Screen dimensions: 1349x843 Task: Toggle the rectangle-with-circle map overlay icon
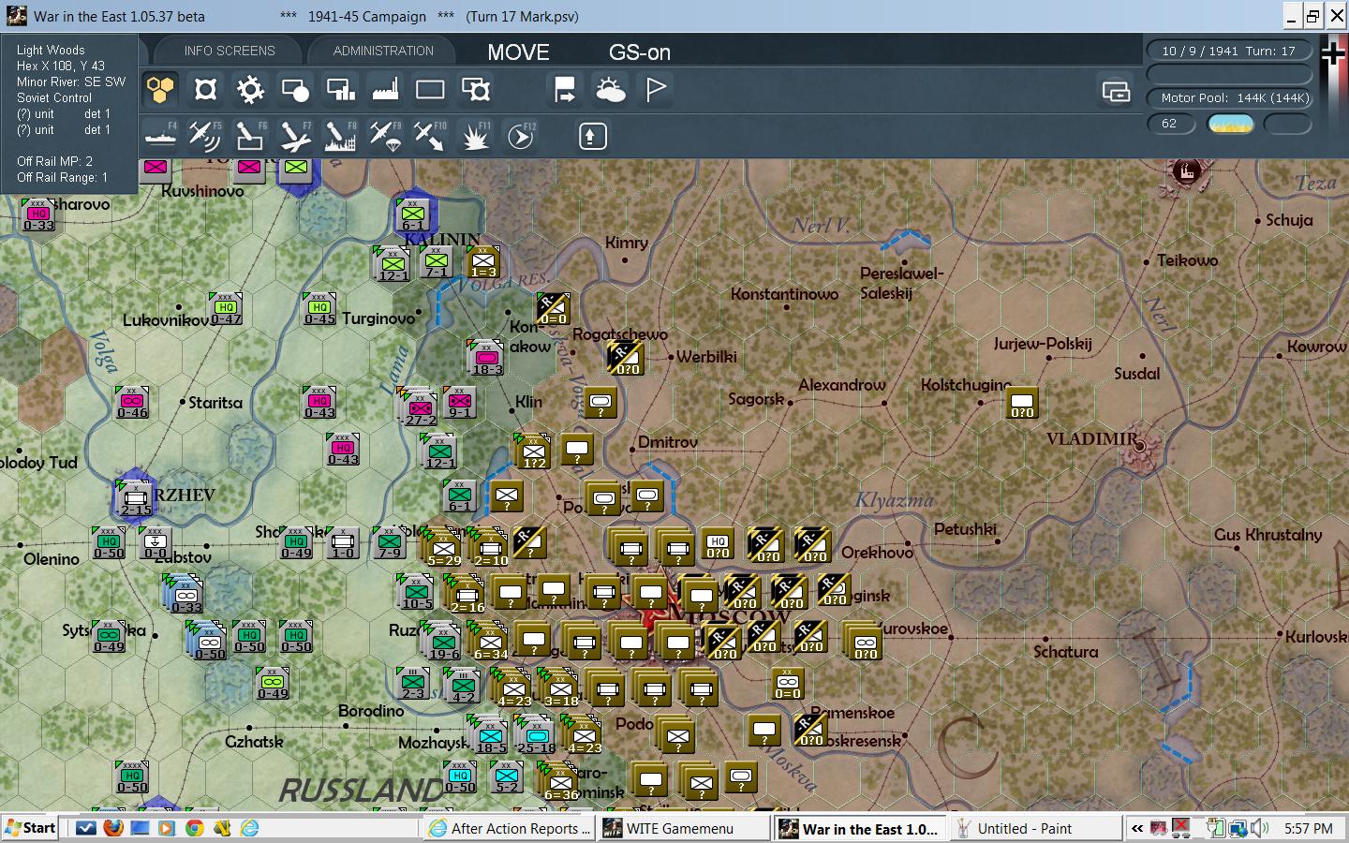click(x=295, y=90)
